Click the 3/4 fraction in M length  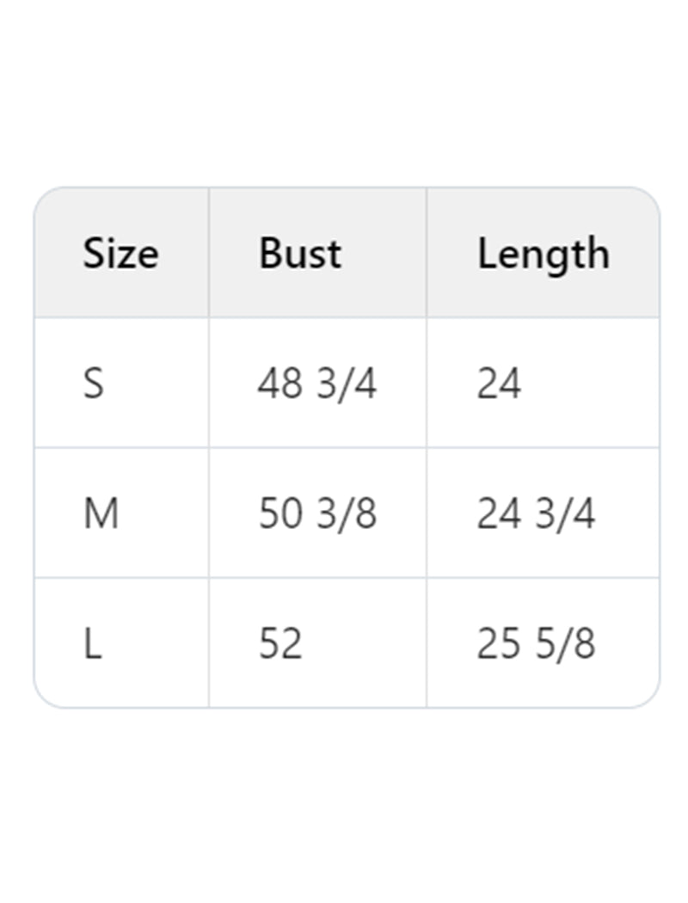(x=565, y=514)
